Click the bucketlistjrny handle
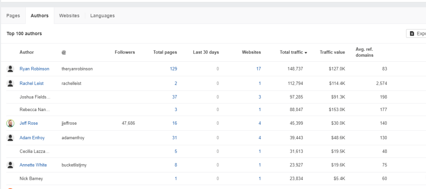This screenshot has width=426, height=189. coord(74,165)
